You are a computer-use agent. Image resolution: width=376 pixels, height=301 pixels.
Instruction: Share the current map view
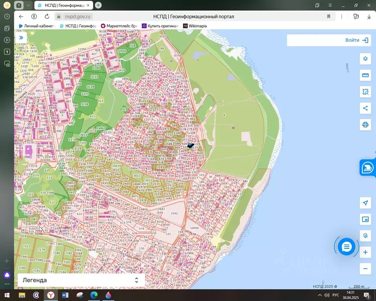coord(365,108)
